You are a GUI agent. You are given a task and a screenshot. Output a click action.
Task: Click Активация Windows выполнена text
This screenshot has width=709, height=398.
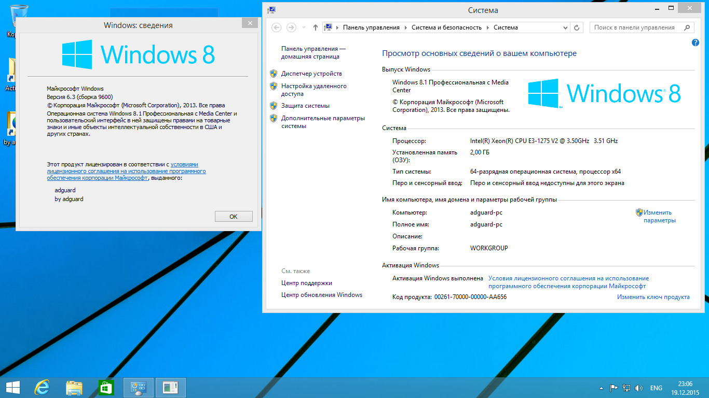tap(438, 278)
